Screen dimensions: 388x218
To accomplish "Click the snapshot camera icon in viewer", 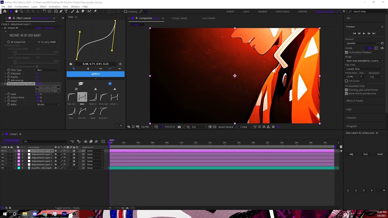I will 179,127.
